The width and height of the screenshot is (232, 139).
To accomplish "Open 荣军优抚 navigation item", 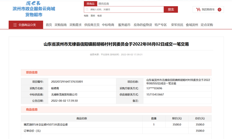I will click(x=177, y=25).
